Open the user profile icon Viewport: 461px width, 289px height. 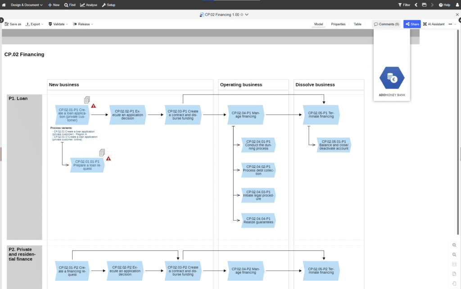[457, 5]
